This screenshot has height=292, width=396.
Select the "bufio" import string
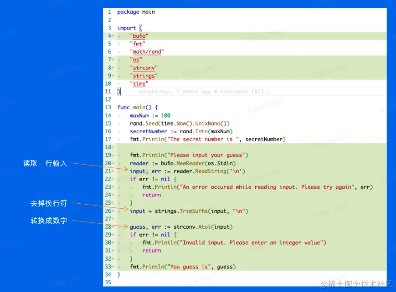(x=139, y=36)
